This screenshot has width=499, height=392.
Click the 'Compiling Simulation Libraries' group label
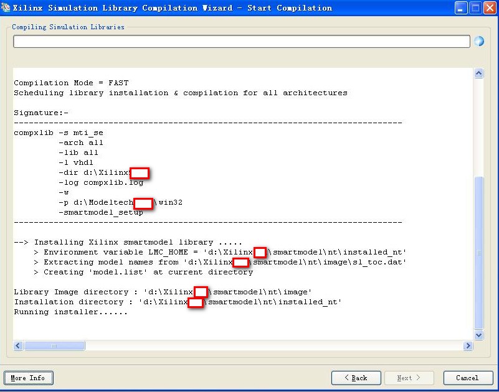[68, 27]
